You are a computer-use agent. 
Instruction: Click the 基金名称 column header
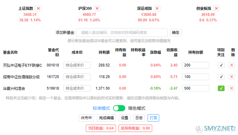(x=10, y=52)
